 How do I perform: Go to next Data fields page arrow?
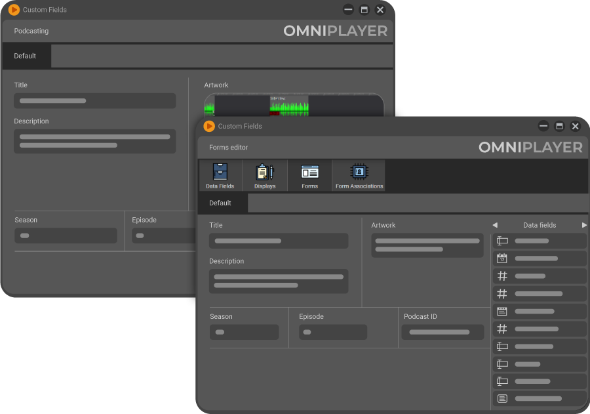[584, 225]
